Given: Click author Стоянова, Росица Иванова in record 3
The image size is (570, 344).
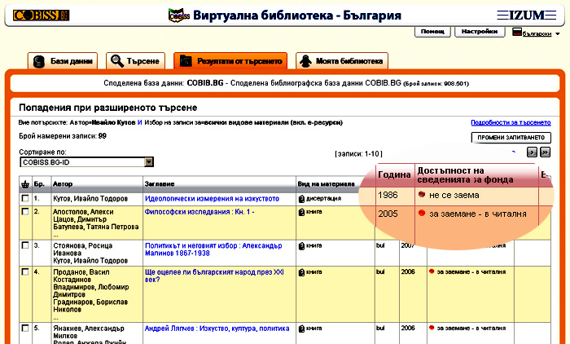Looking at the screenshot, I should pyautogui.click(x=83, y=249).
